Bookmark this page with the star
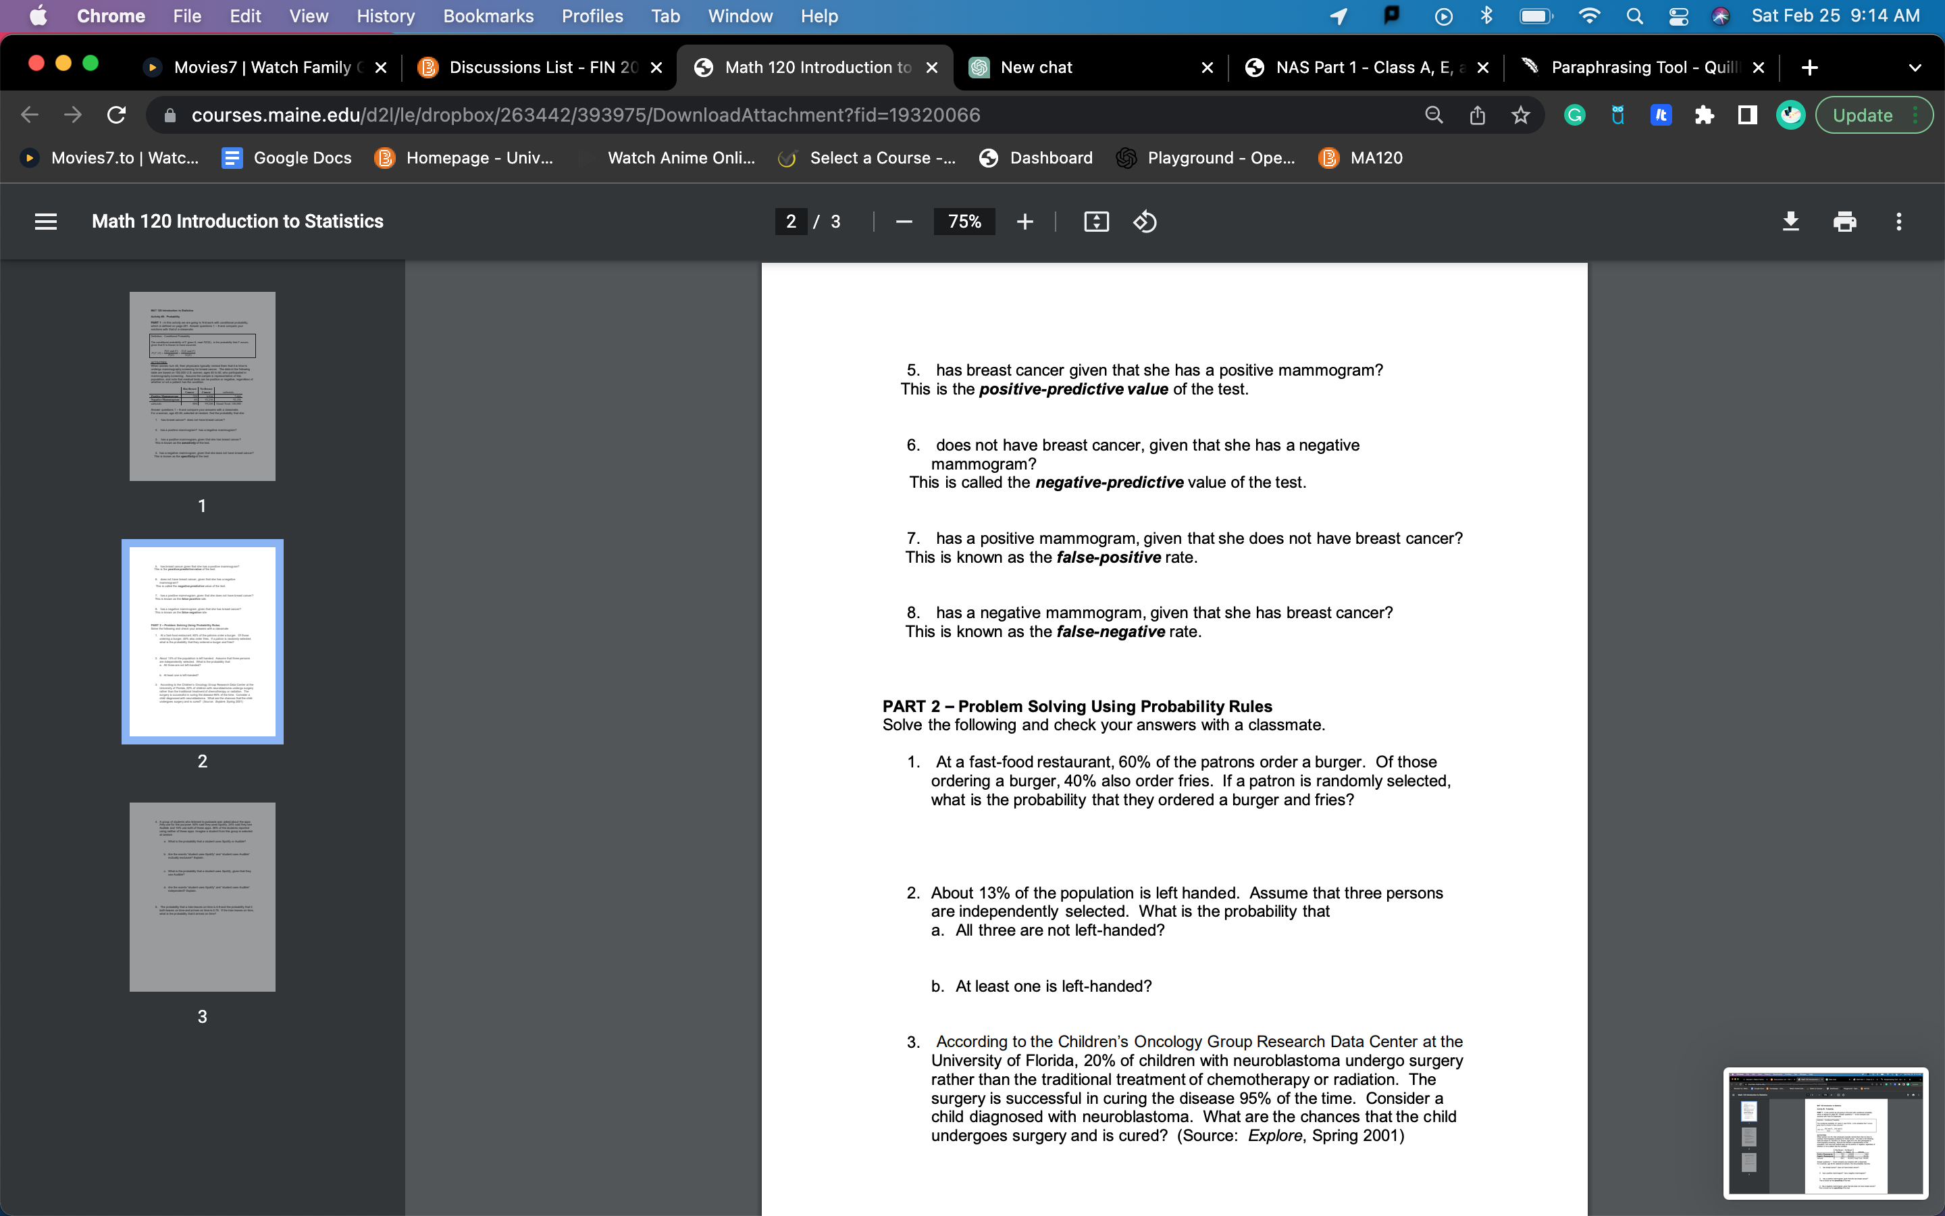 [1519, 115]
